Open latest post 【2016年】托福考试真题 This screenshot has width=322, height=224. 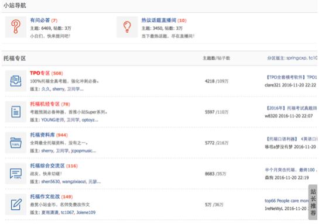pos(292,108)
